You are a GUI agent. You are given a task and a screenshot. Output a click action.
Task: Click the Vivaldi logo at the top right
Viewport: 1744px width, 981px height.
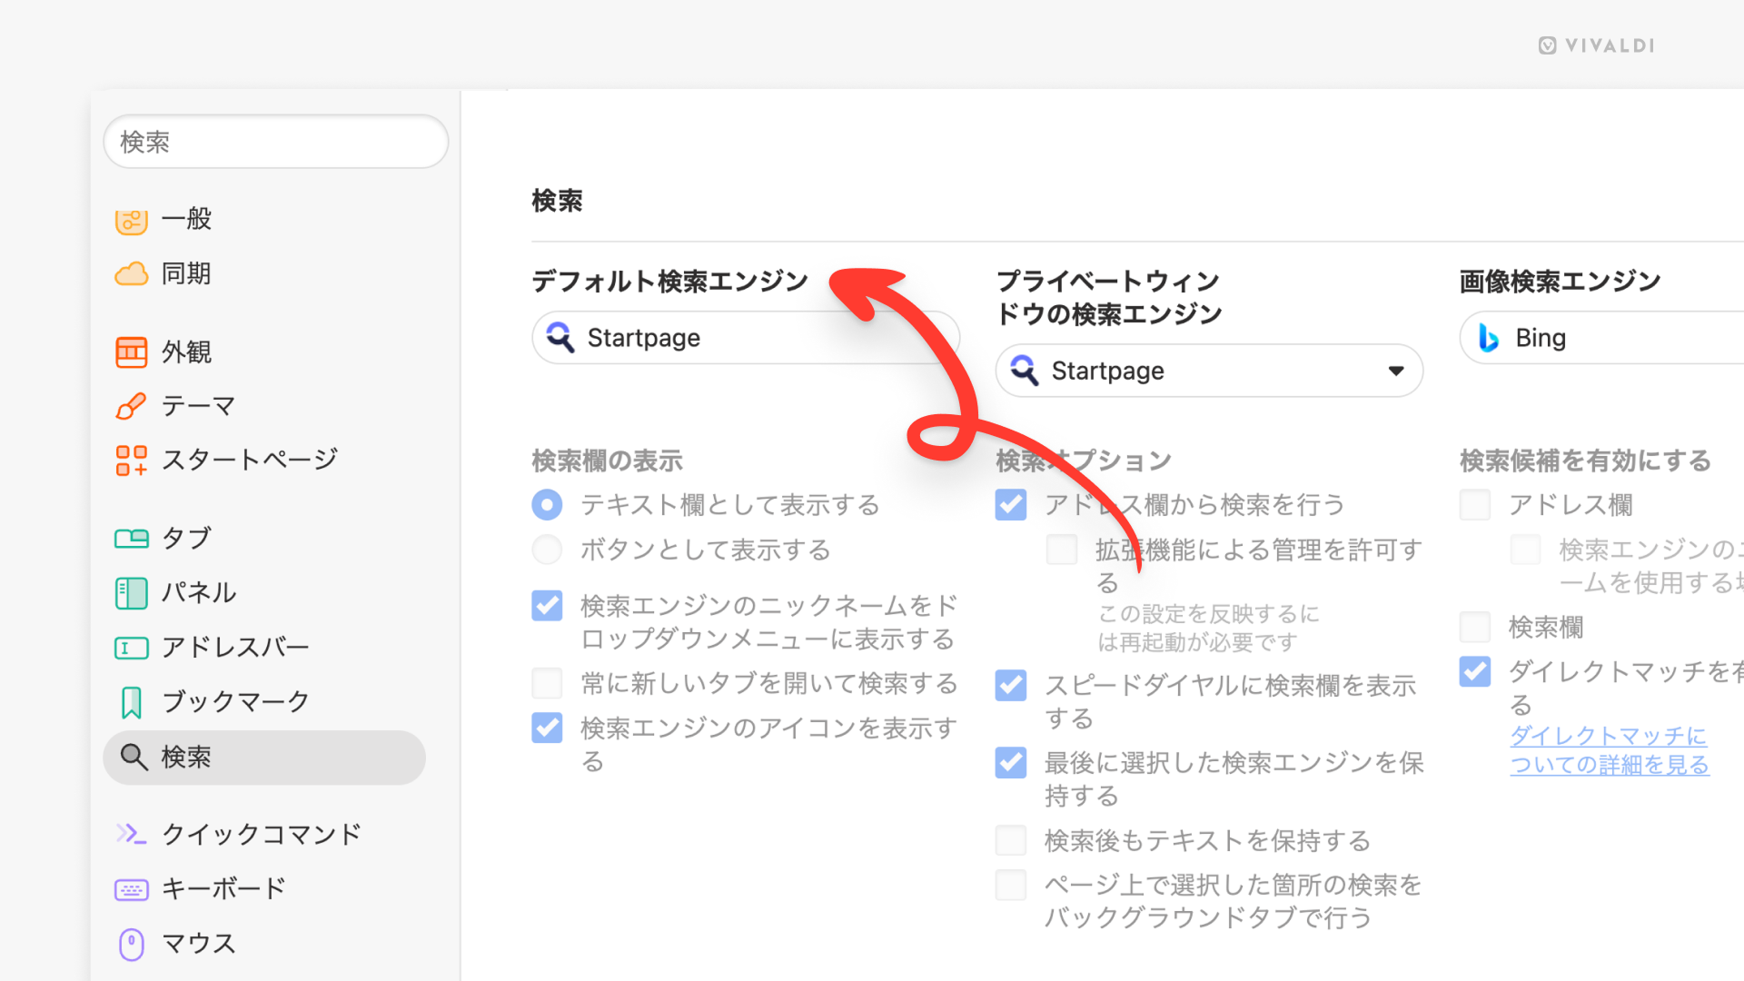click(x=1597, y=45)
